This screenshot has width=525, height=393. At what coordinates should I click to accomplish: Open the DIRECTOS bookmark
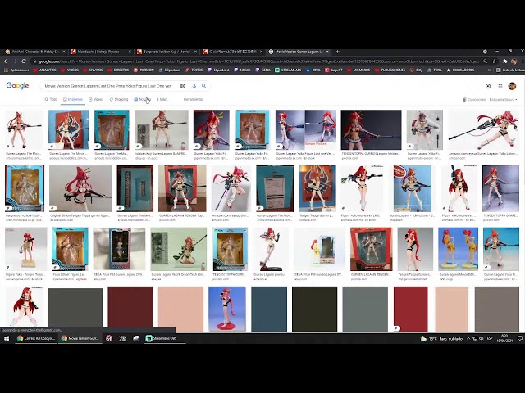pyautogui.click(x=118, y=70)
